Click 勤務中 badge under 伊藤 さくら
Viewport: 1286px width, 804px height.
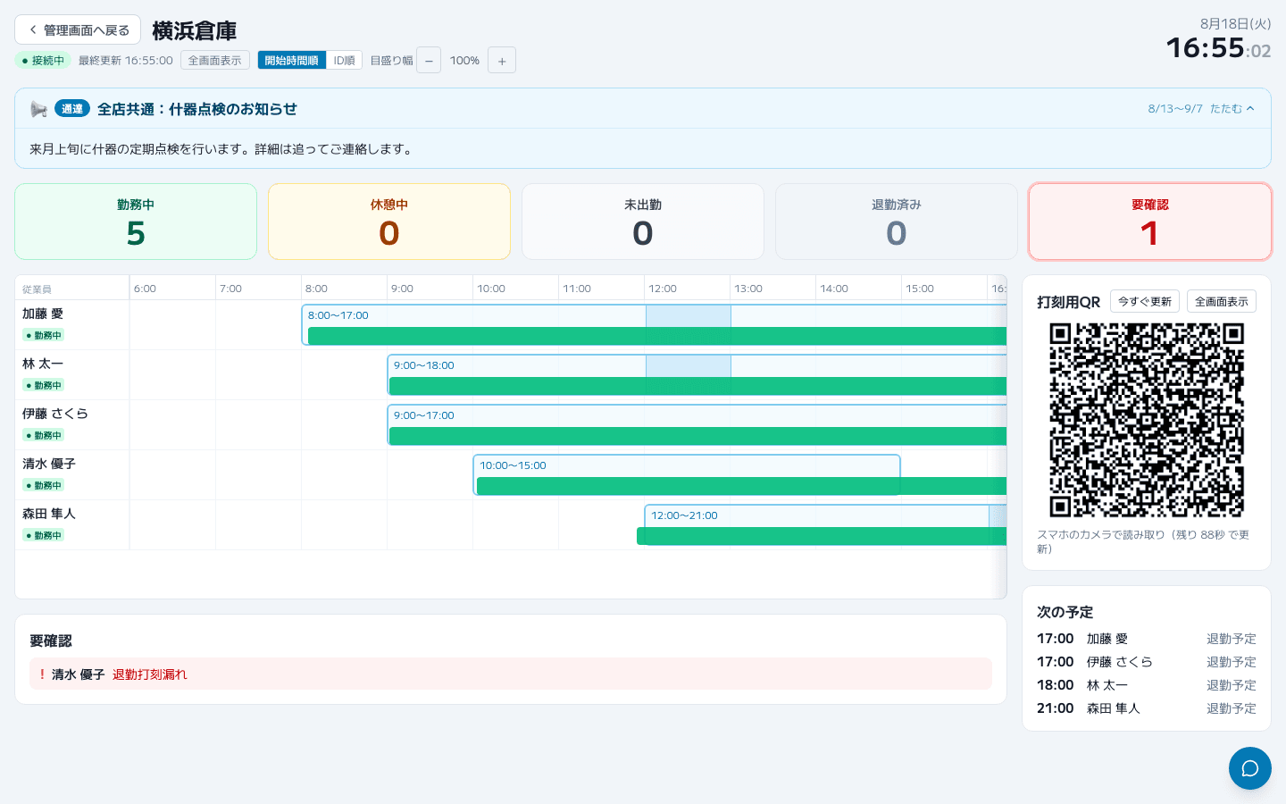click(44, 435)
